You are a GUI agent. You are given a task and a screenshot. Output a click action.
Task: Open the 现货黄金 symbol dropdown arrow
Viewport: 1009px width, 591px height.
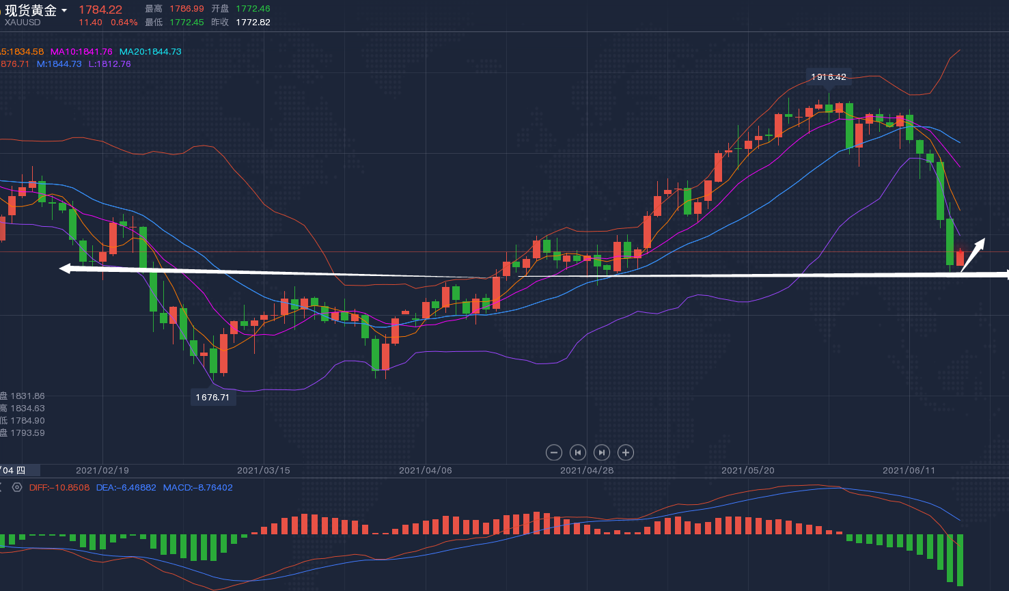[x=64, y=10]
